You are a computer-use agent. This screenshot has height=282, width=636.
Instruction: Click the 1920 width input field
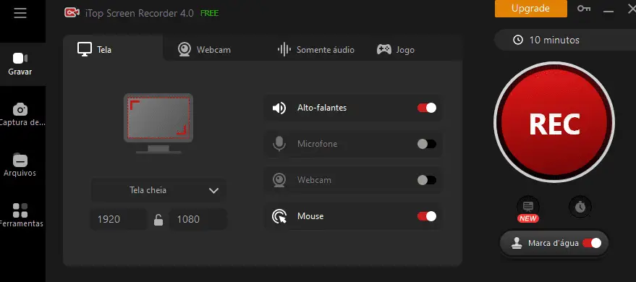[x=118, y=219]
